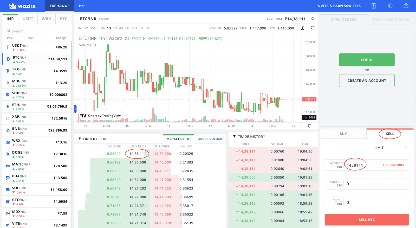
Task: Use the Highest Price link
Action: [394, 165]
